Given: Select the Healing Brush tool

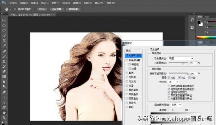Looking at the screenshot, I should pos(4,51).
